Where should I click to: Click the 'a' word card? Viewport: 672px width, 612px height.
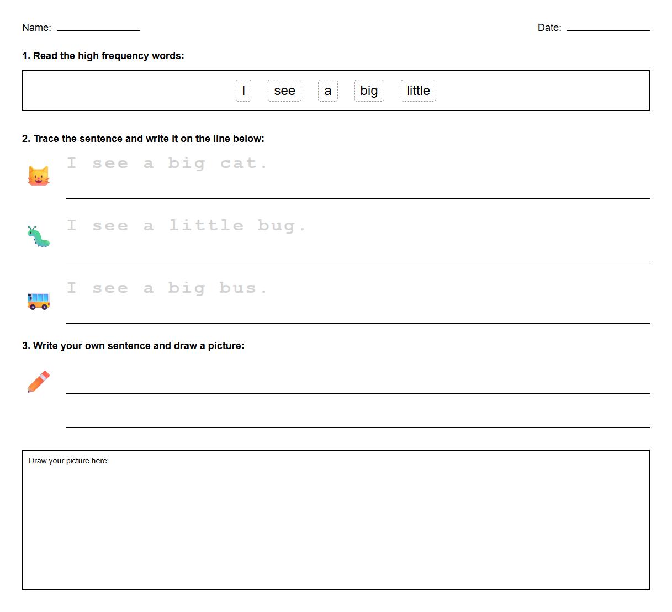click(327, 90)
